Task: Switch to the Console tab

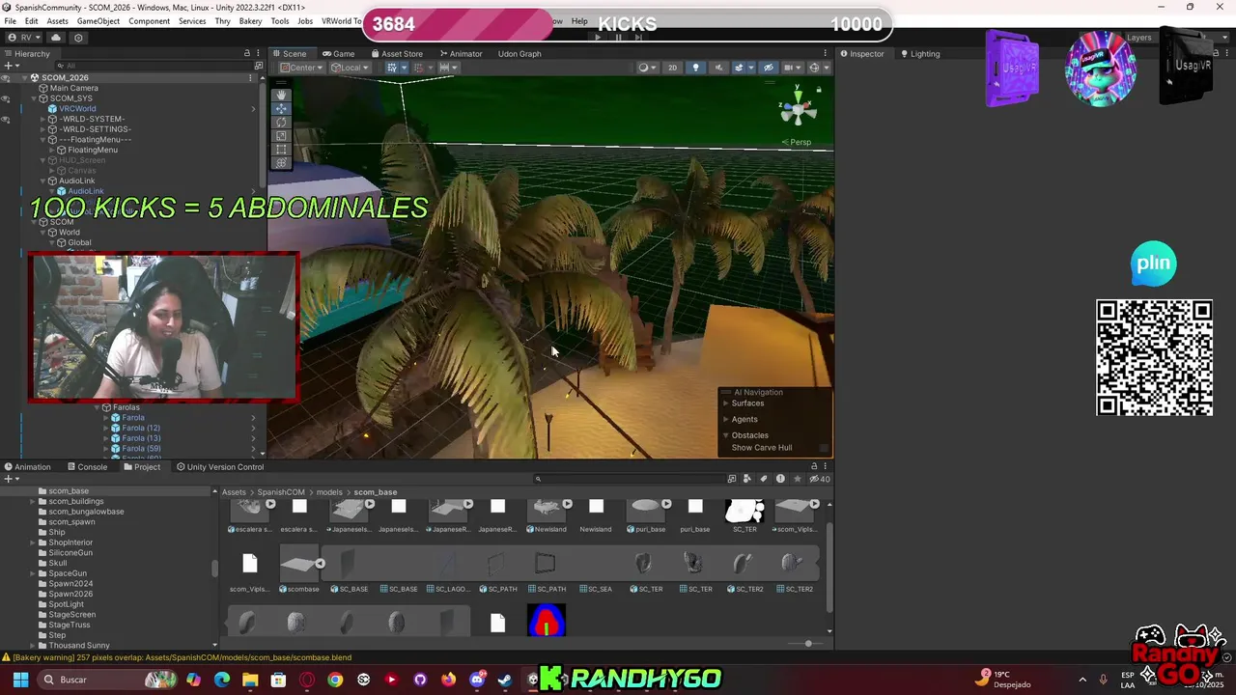Action: (x=87, y=467)
